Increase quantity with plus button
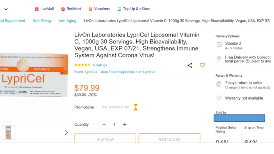Viewport: 274px width, 154px height. [x=125, y=124]
